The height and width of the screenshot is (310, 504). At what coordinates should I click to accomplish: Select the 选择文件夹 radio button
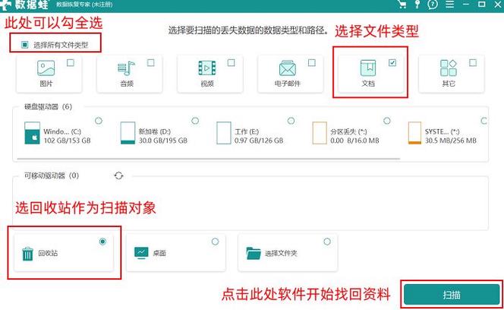coord(327,242)
